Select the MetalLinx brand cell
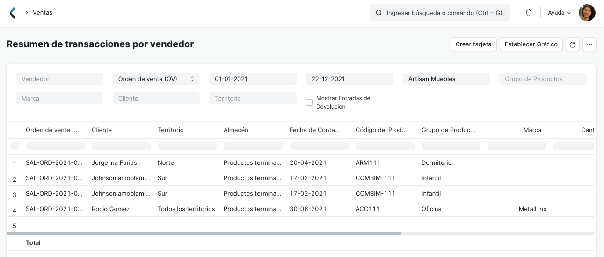 click(x=517, y=209)
